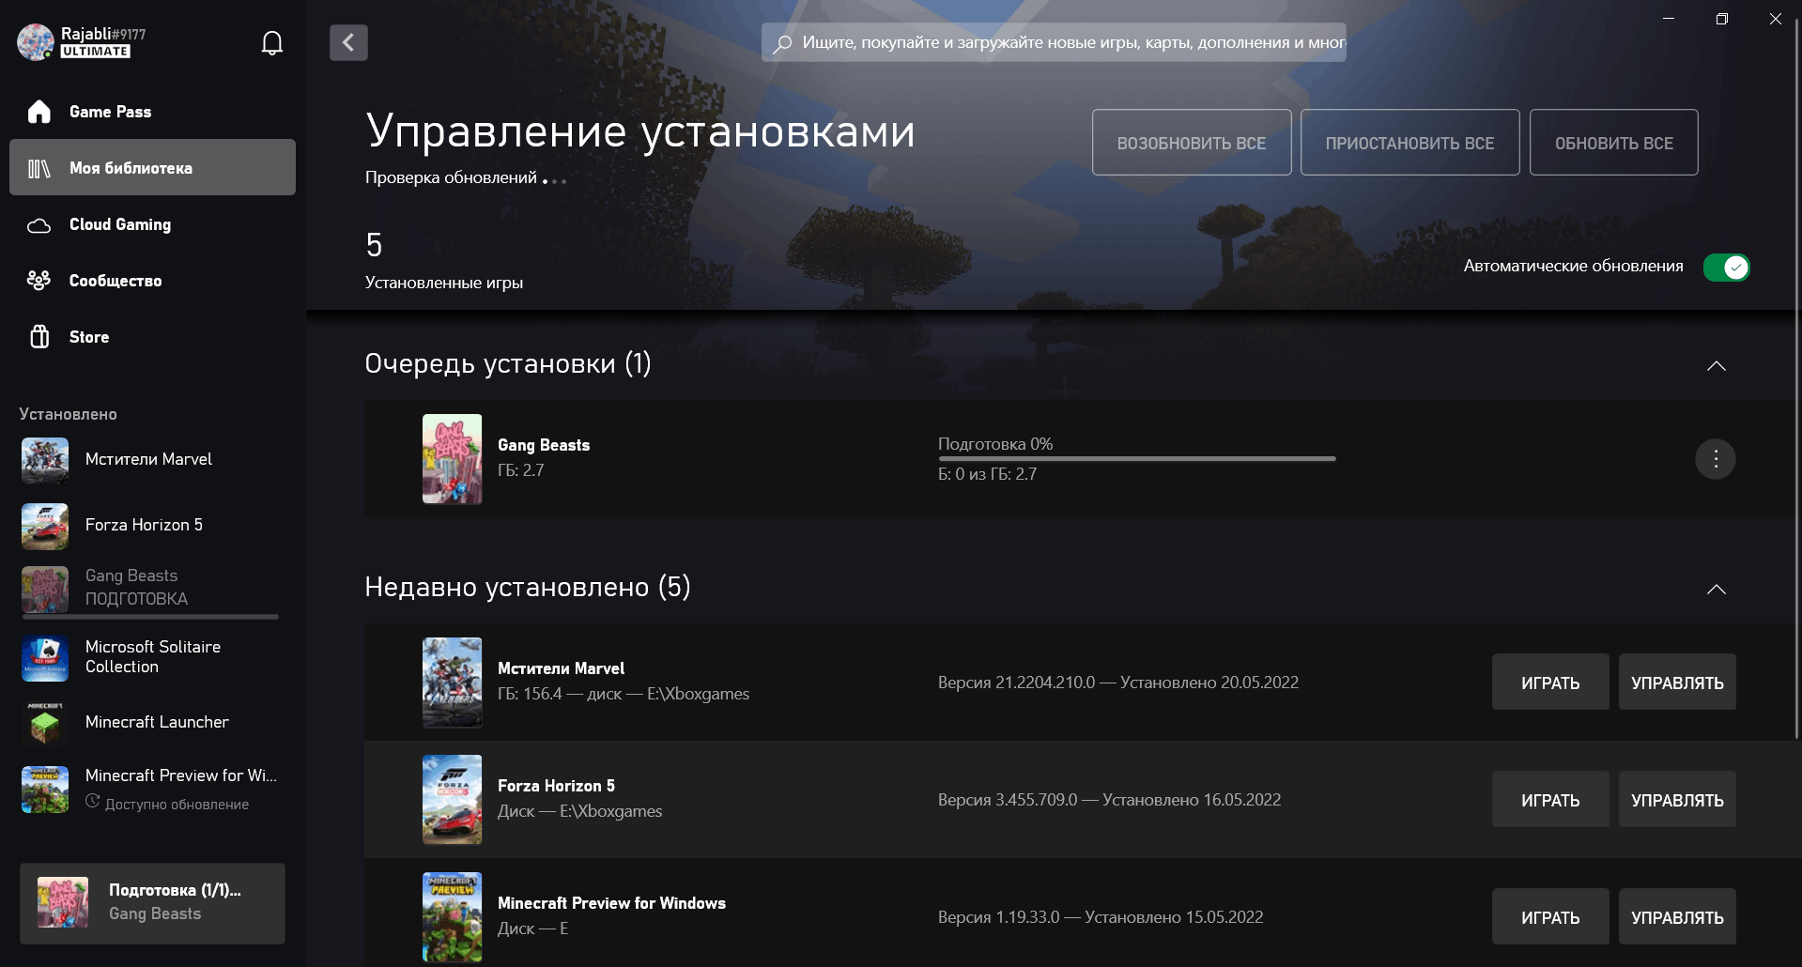Click ИГРАТЬ for Forza Horizon 5

[x=1550, y=800]
